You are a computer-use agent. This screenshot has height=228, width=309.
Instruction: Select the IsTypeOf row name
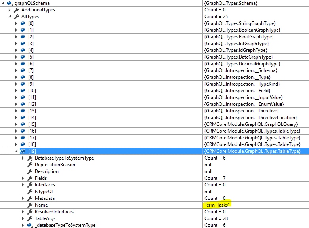tap(44, 192)
